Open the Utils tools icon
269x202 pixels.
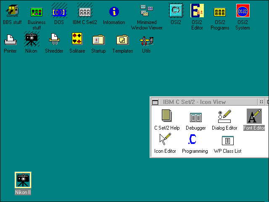147,41
